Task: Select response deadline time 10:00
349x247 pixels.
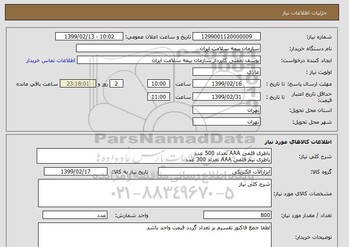Action: [x=159, y=84]
